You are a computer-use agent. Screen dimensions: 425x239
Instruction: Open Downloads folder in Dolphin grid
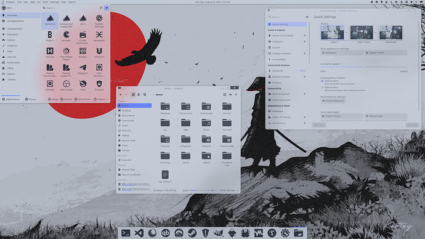pyautogui.click(x=206, y=108)
